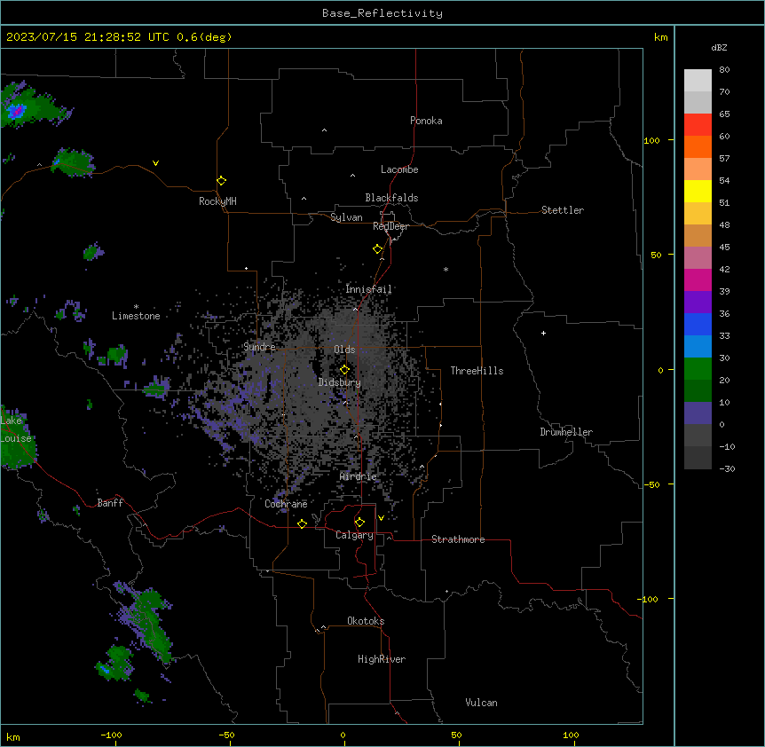Click the Lake Louise label
The height and width of the screenshot is (747, 765).
point(16,429)
